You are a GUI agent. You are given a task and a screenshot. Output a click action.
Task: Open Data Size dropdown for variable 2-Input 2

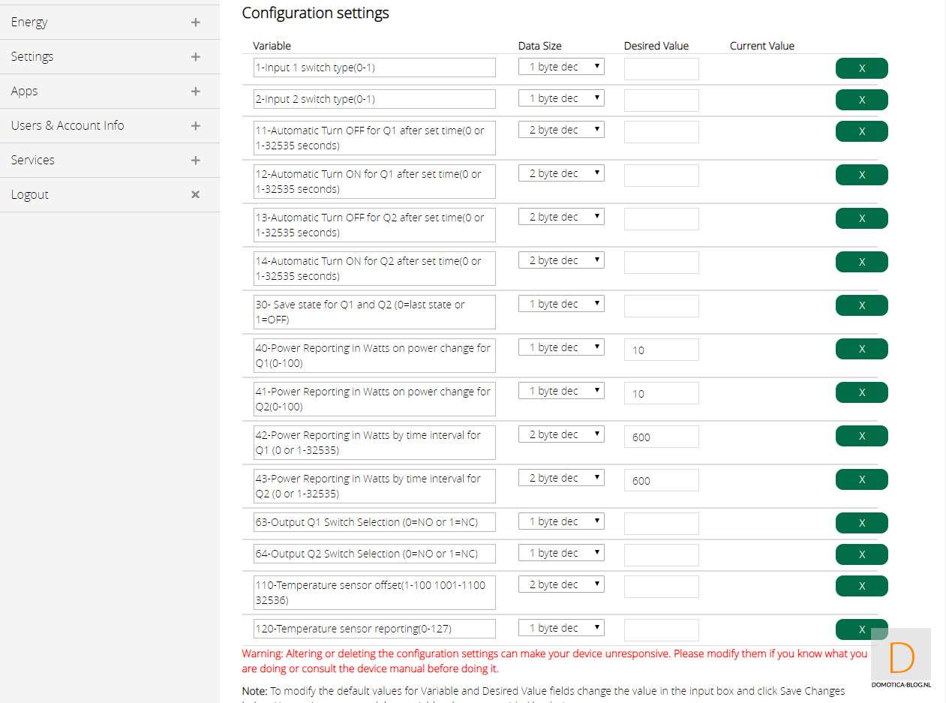[x=560, y=98]
